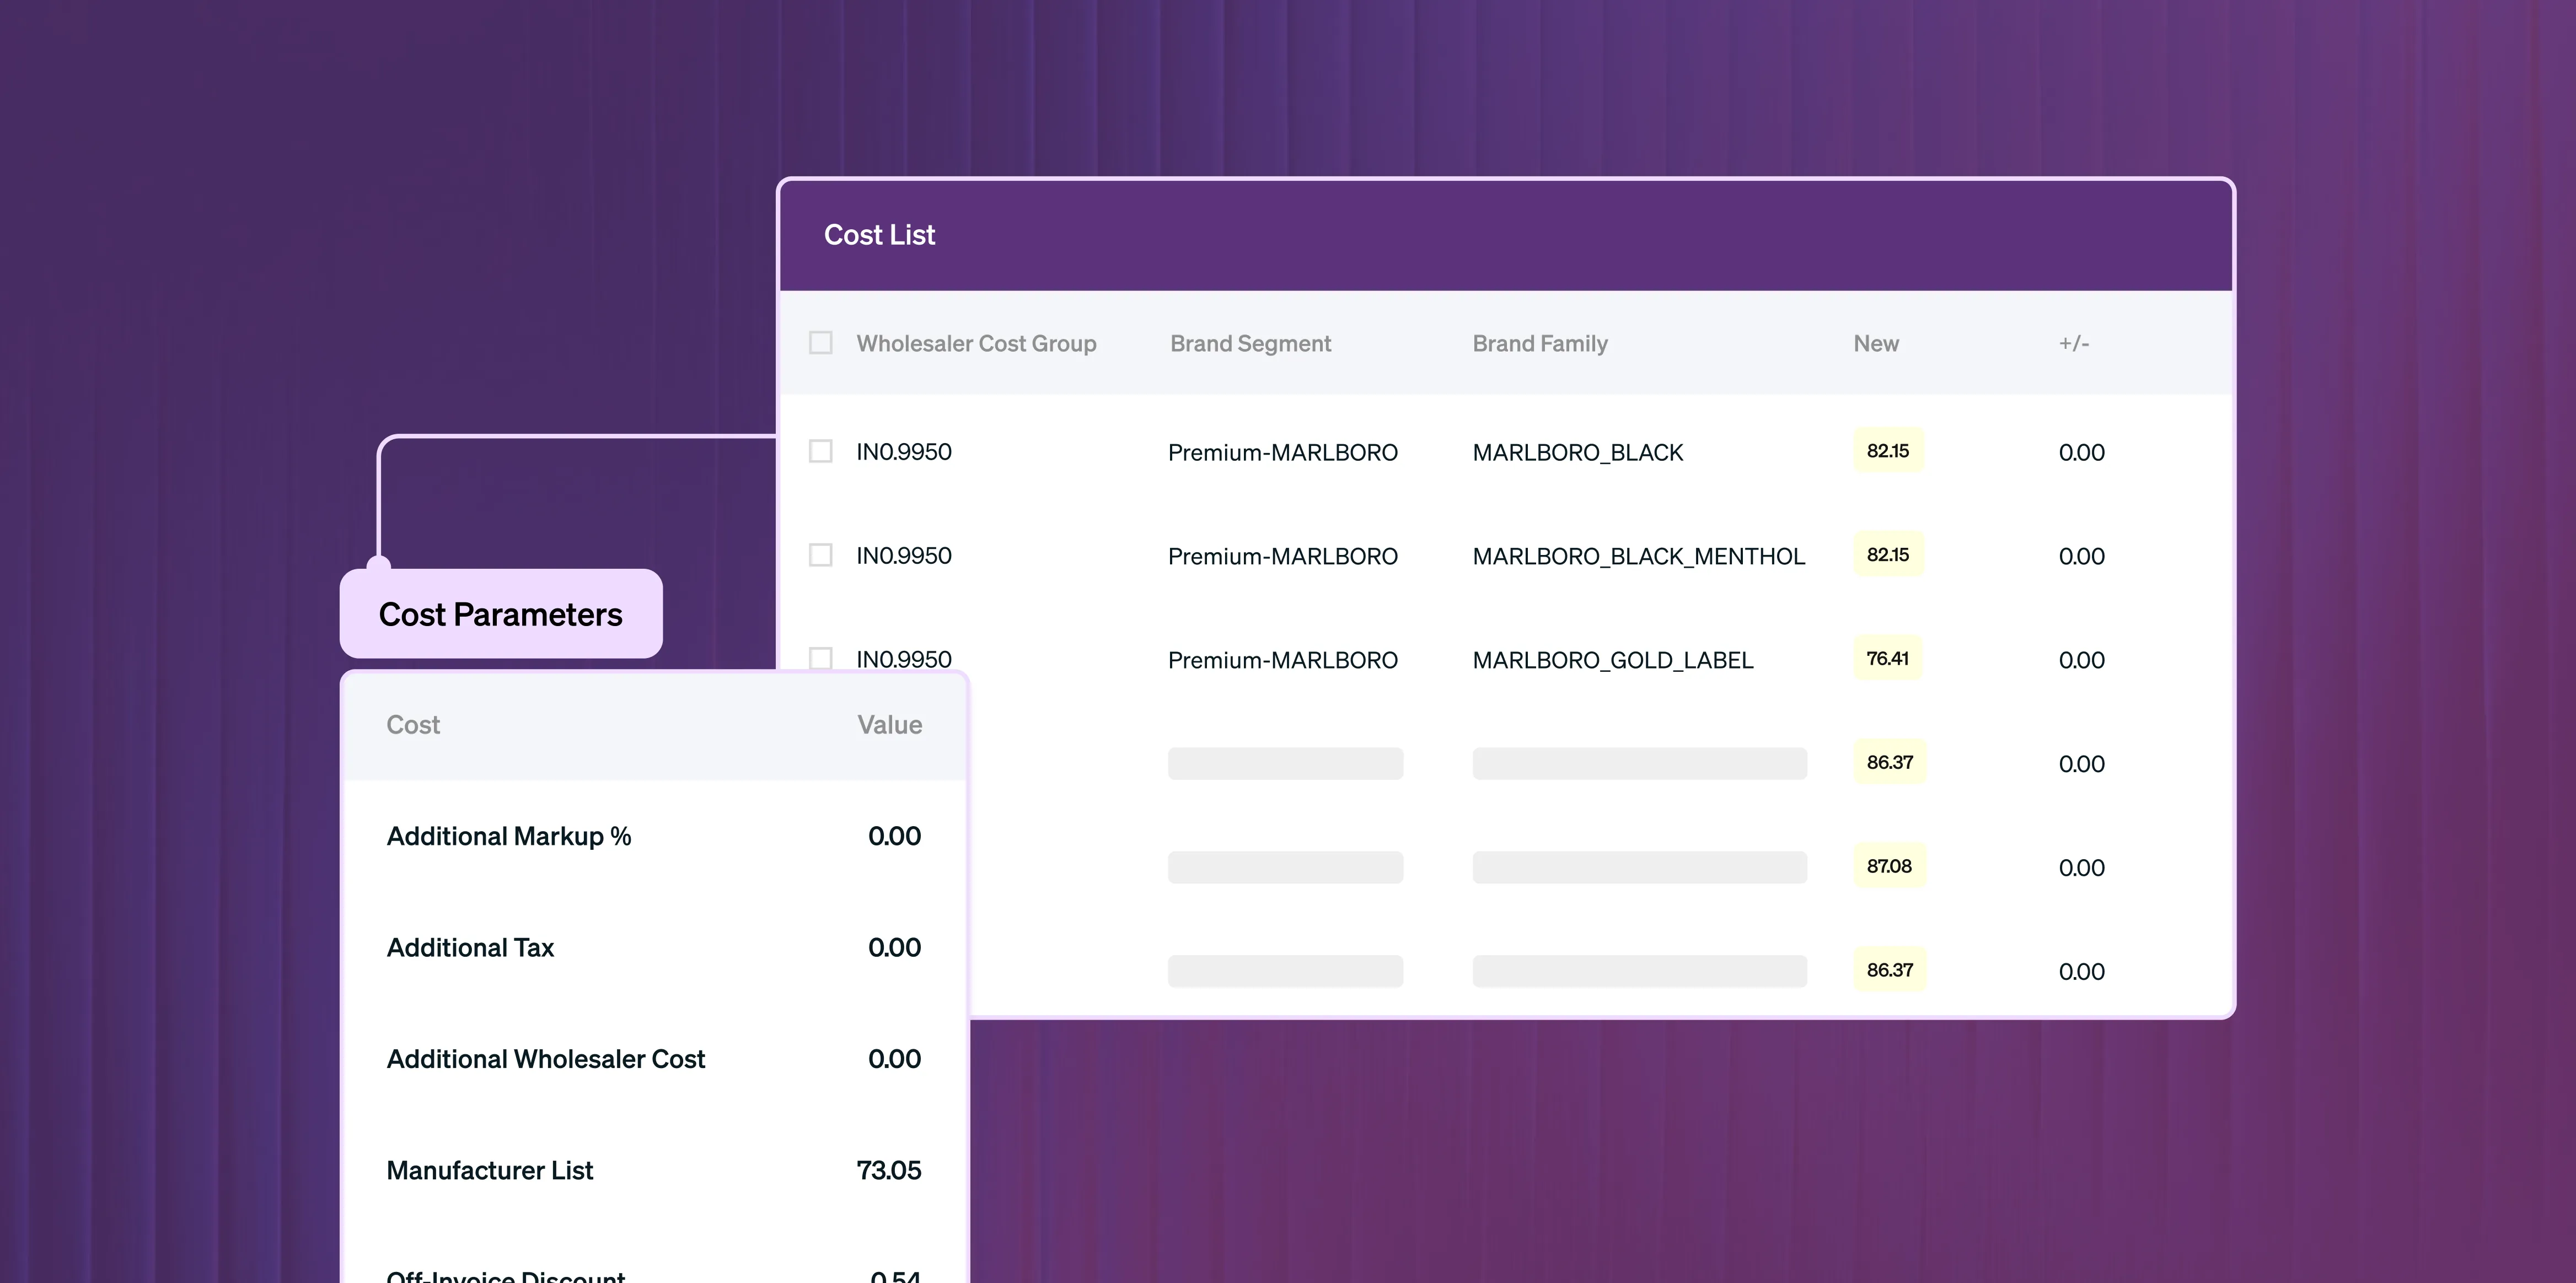
Task: Click the MARLBORO_GOLD_LABEL brand family cell
Action: tap(1612, 660)
